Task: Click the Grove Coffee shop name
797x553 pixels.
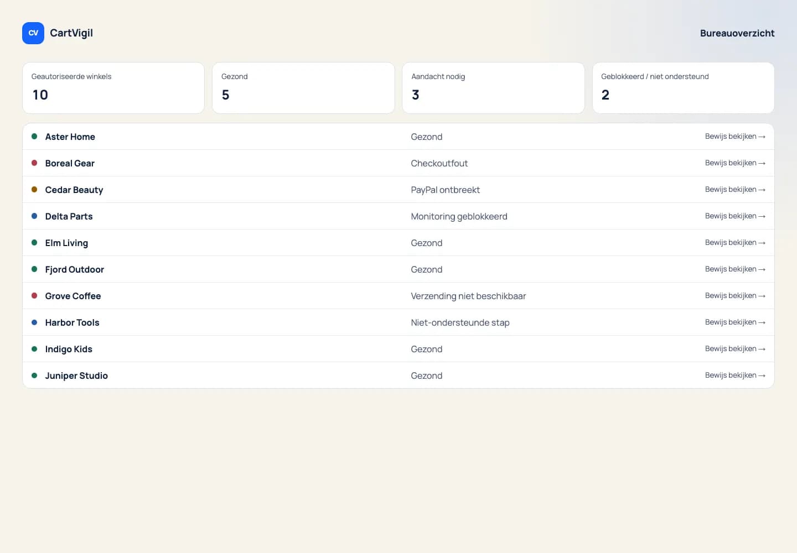Action: point(73,296)
